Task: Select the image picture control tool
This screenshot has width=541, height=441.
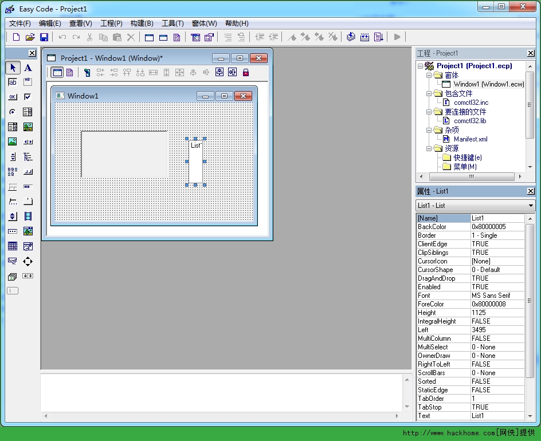Action: click(x=13, y=141)
